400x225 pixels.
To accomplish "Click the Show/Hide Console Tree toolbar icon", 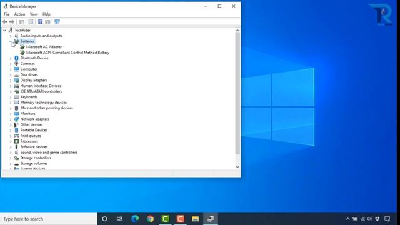I will tap(21, 22).
